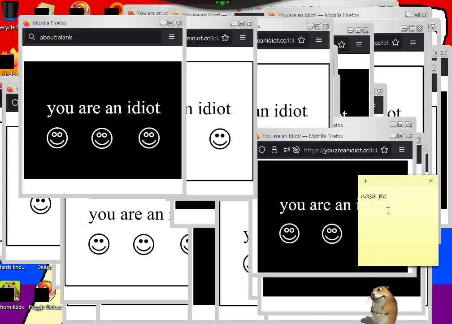Viewport: 452px width, 324px height.
Task: Click the star beside eanidiot.cc/lol.
Action: tap(301, 40)
